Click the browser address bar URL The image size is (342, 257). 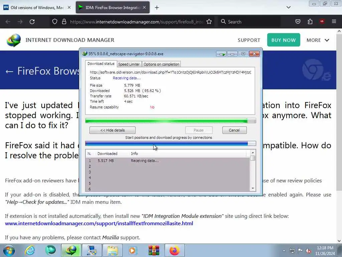(137, 22)
